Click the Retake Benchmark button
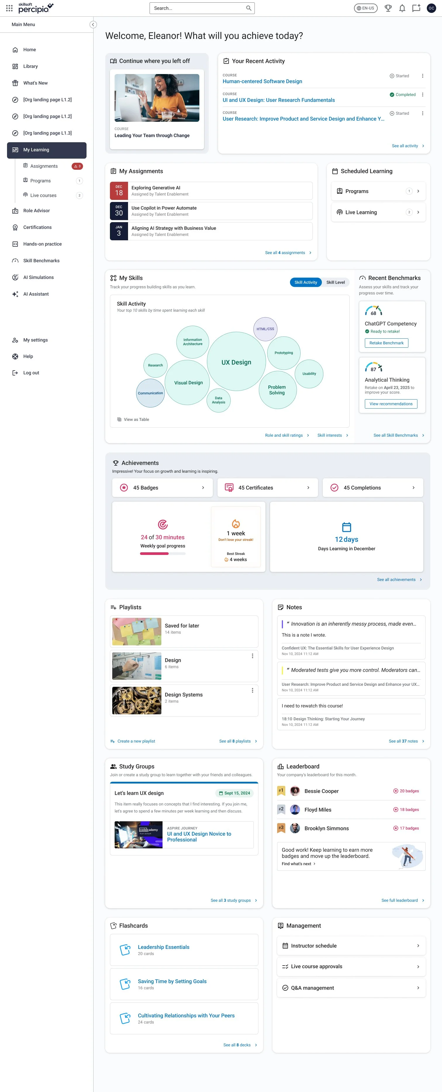The image size is (442, 1092). (x=386, y=343)
